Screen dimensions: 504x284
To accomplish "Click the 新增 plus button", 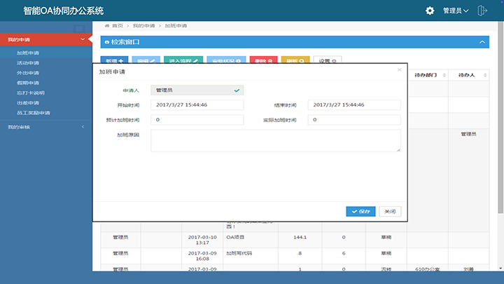I will pyautogui.click(x=113, y=61).
